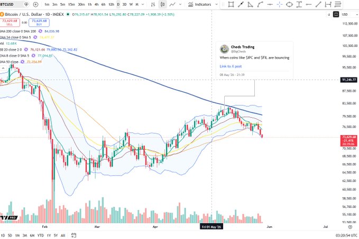Click the green market status dot
The image size is (359, 239).
click(x=68, y=14)
